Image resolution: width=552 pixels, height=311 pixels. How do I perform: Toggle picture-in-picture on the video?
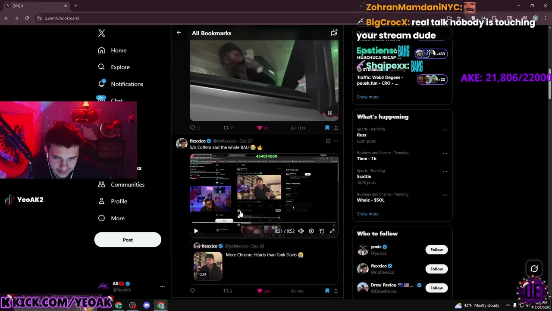(322, 231)
